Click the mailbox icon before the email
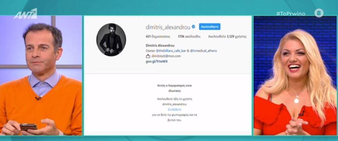 click(x=148, y=56)
